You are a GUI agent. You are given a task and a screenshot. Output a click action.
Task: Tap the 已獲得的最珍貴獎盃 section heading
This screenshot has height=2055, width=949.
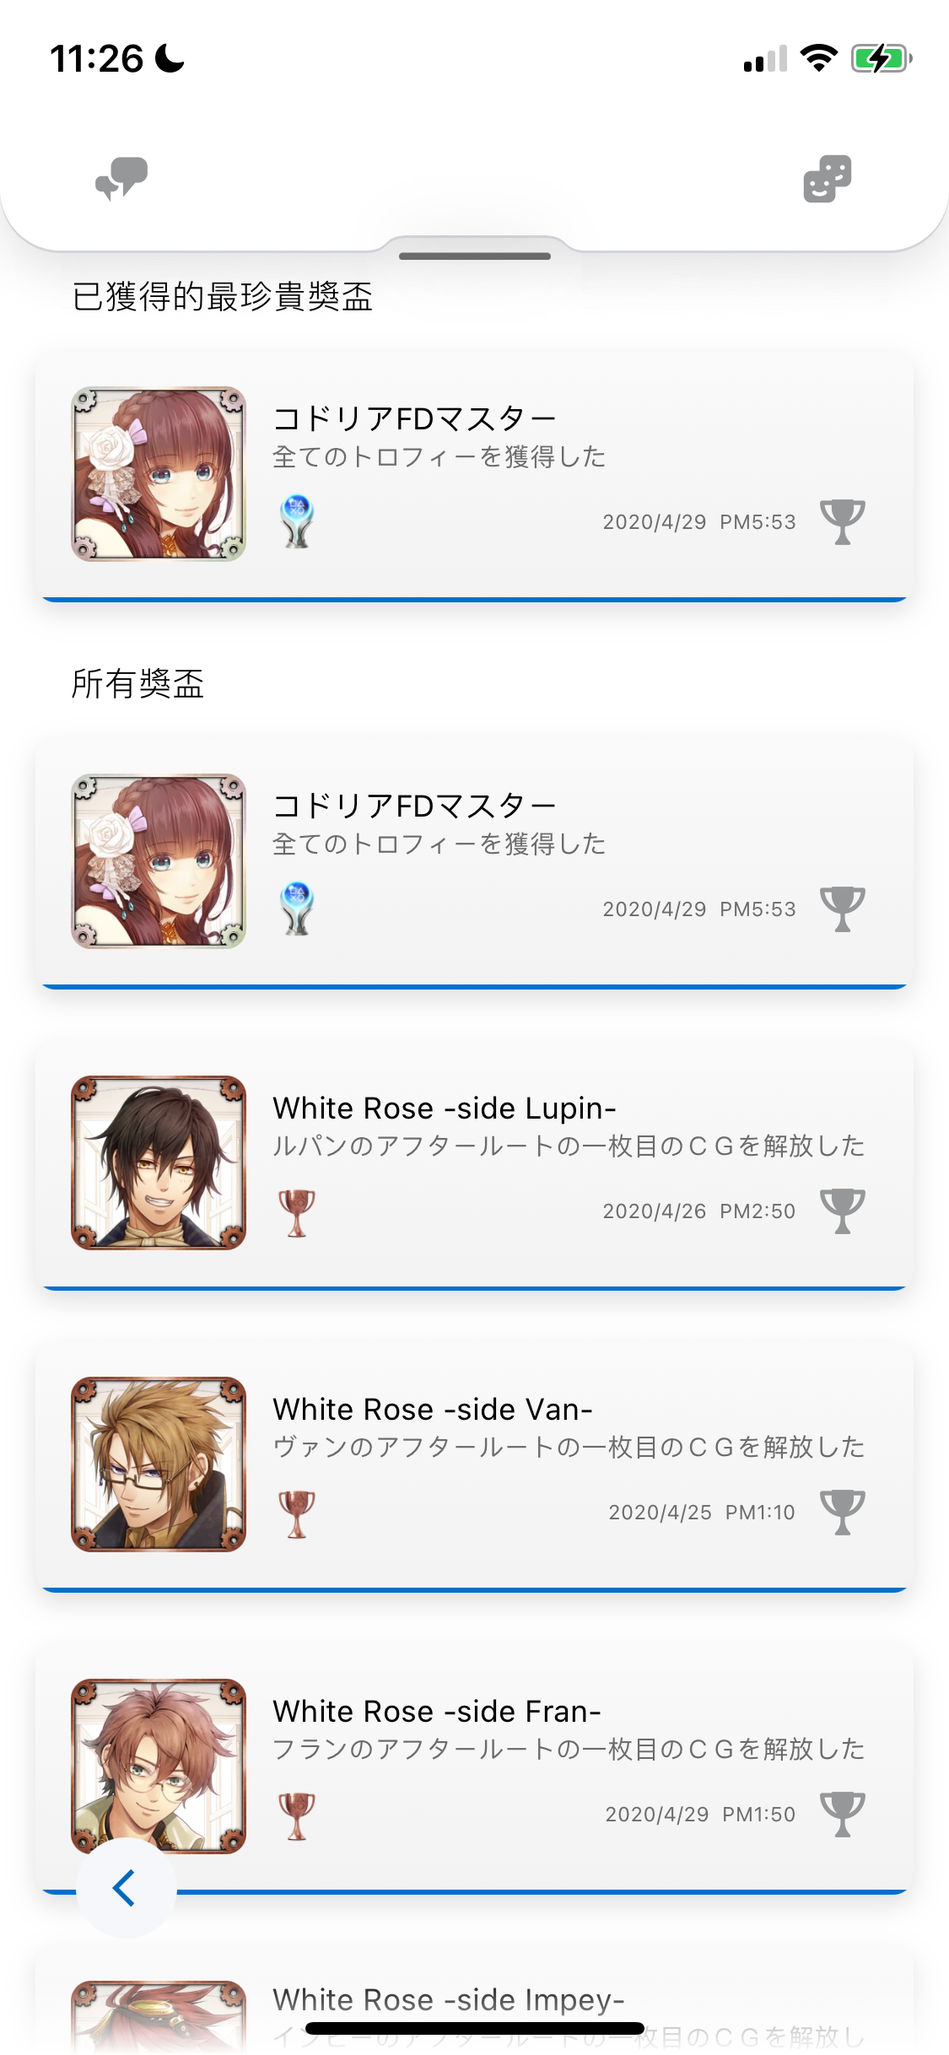223,297
